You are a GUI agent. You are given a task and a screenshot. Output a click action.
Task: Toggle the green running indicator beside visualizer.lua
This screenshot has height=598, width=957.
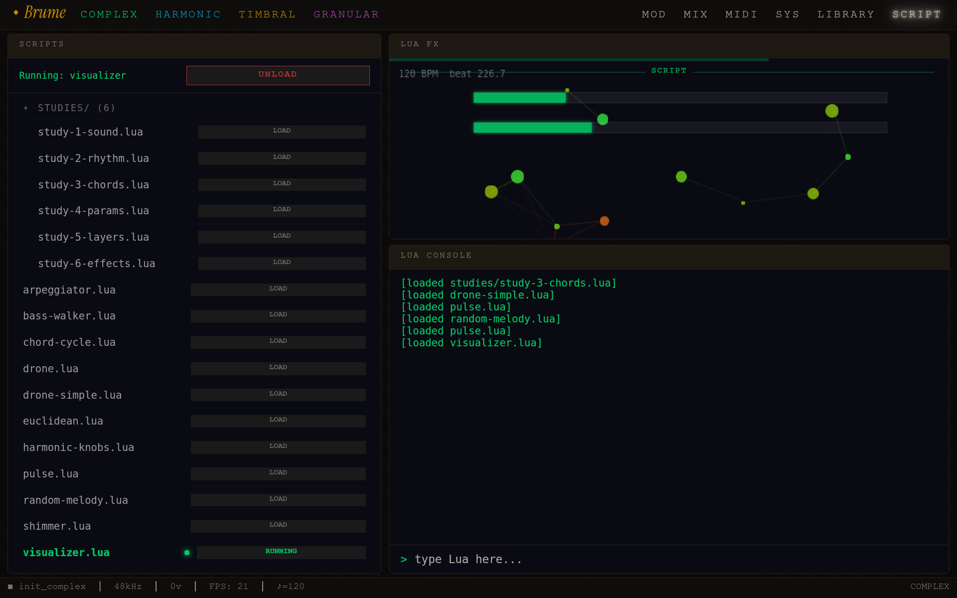[187, 553]
